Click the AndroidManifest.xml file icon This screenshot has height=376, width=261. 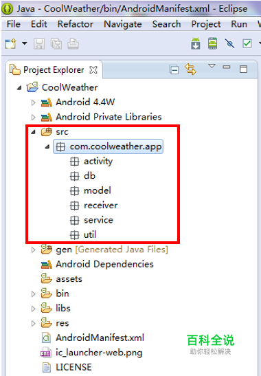click(46, 338)
